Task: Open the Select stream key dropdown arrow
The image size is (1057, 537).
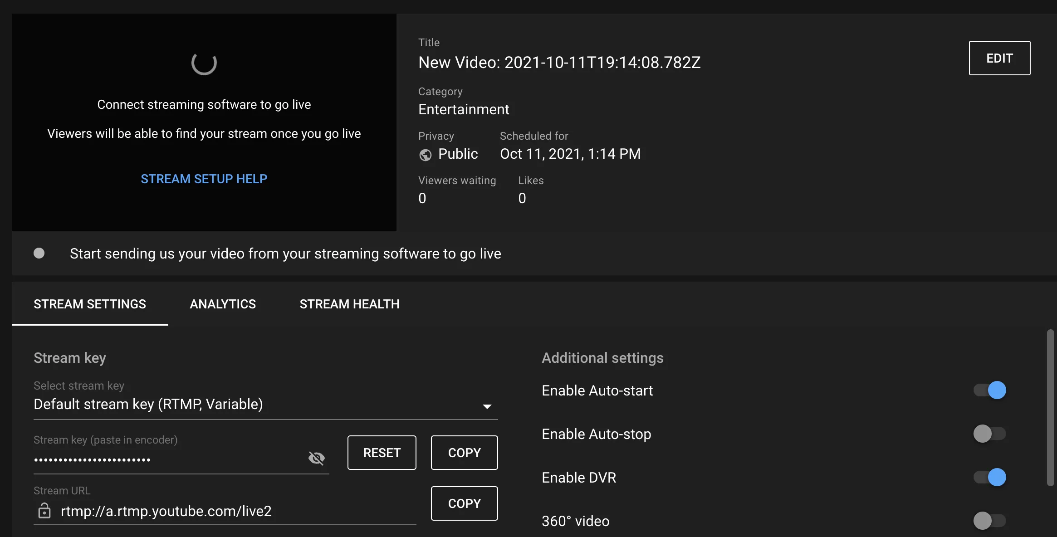Action: click(487, 406)
